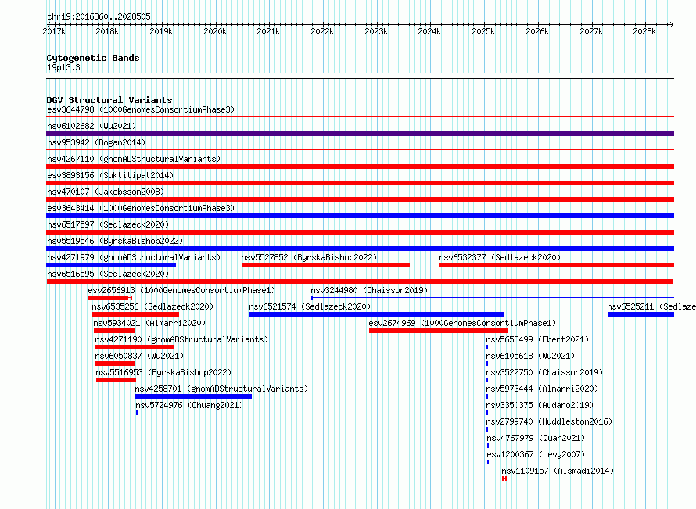Click nsv4267110 (gnomADStructuralVariants) label
Viewport: 696px width, 509px height.
134,159
